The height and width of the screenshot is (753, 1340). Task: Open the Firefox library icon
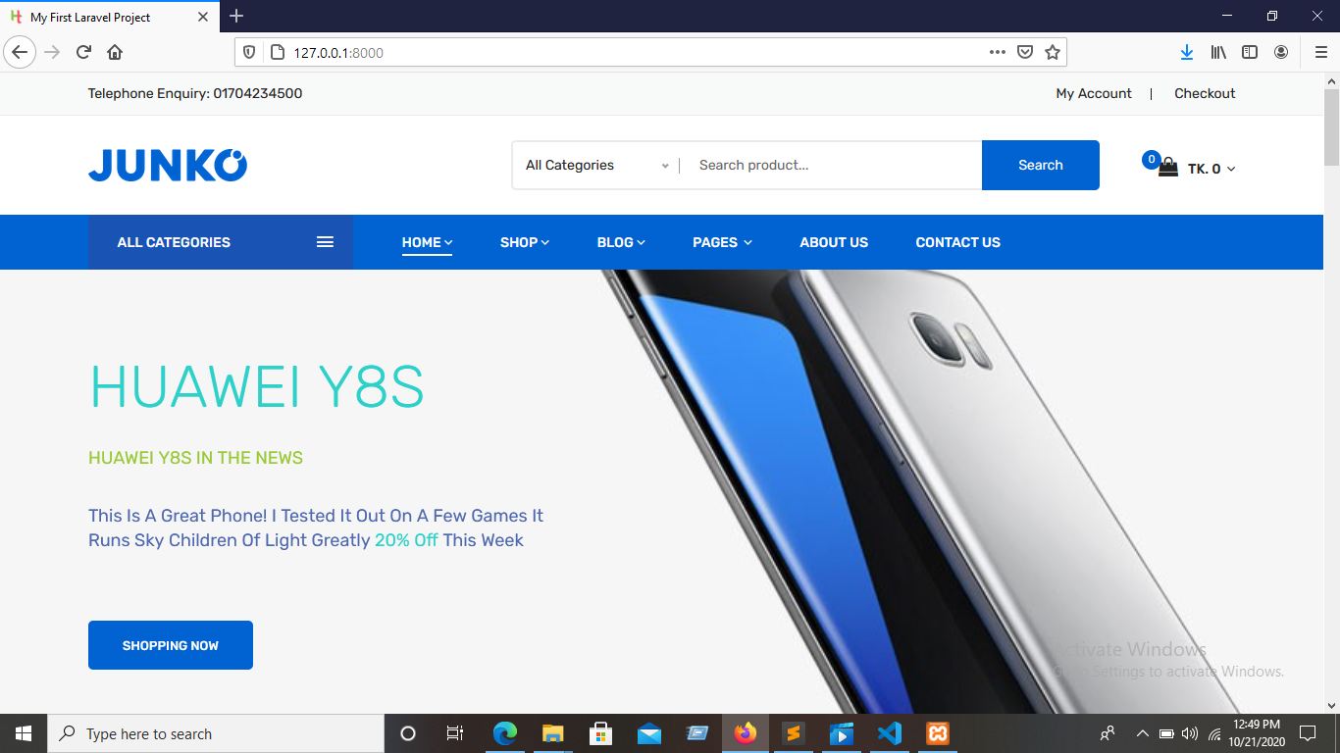pos(1218,52)
